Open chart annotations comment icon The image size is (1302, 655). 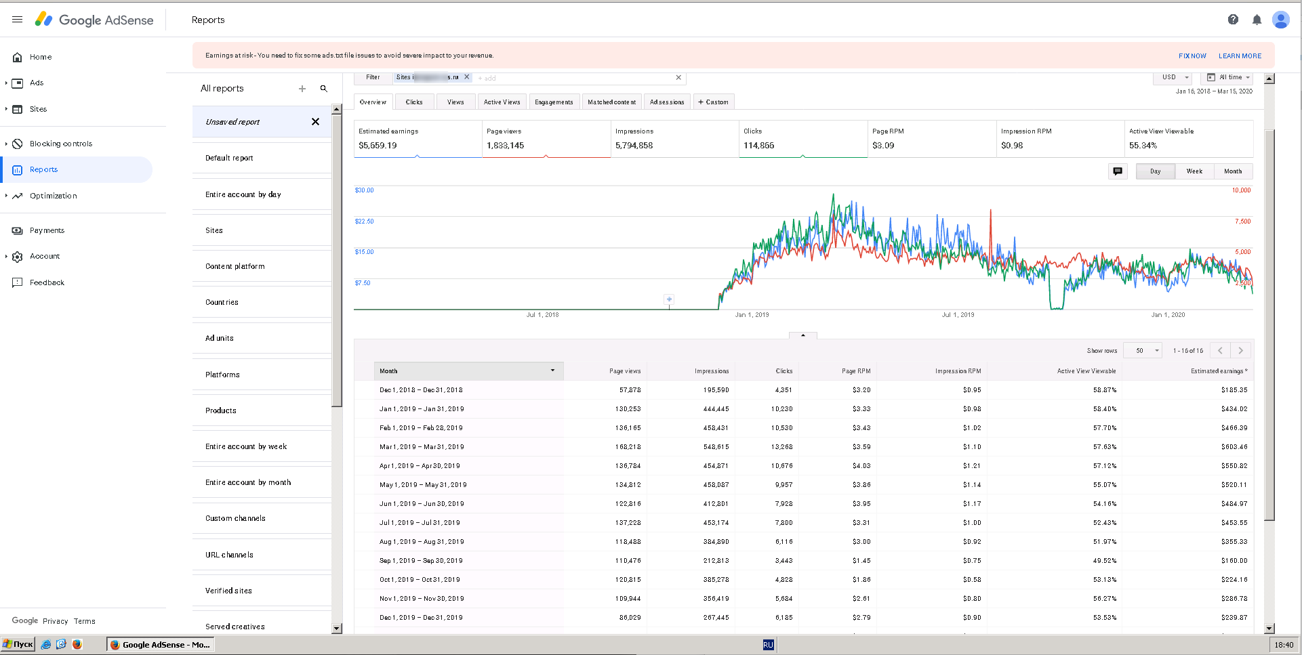click(x=1118, y=171)
